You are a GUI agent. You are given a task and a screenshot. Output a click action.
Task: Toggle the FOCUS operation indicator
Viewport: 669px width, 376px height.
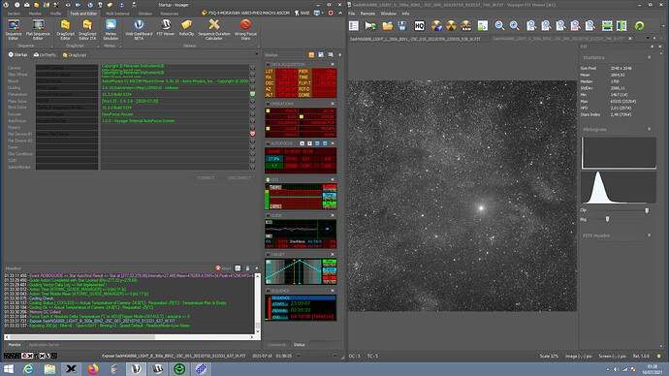point(268,135)
